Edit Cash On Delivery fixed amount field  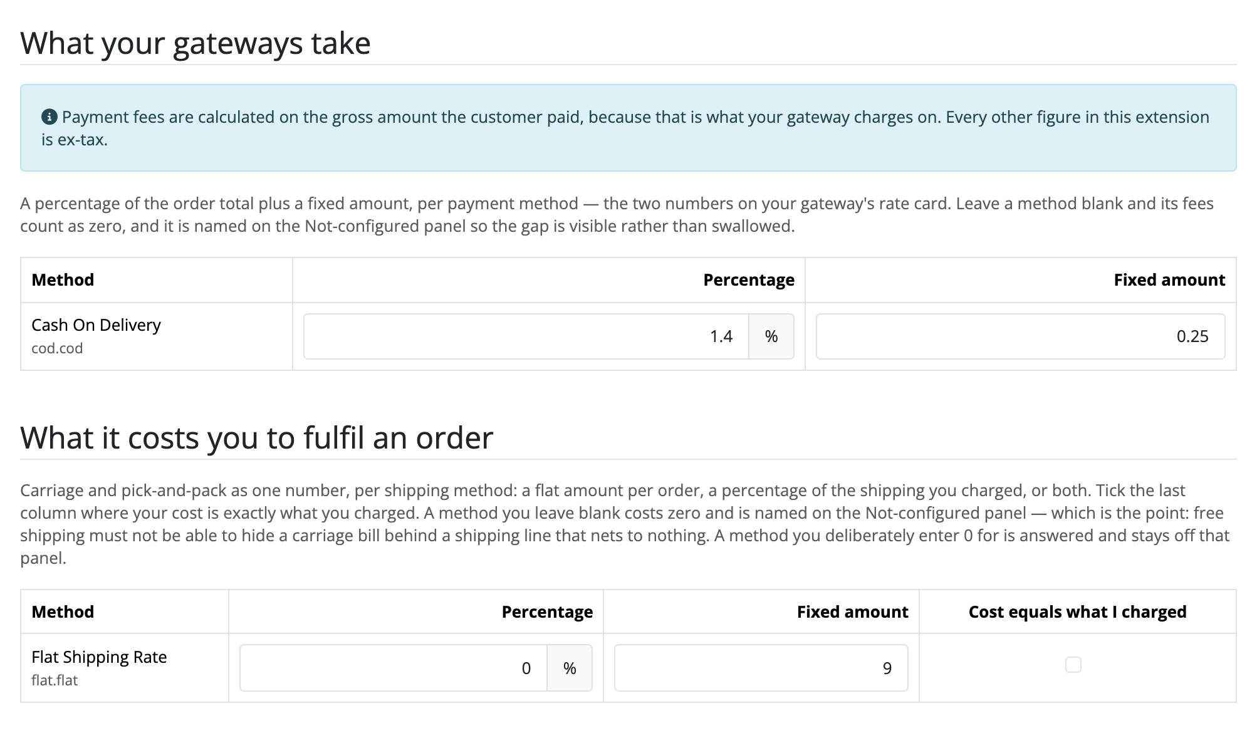[x=1020, y=336]
